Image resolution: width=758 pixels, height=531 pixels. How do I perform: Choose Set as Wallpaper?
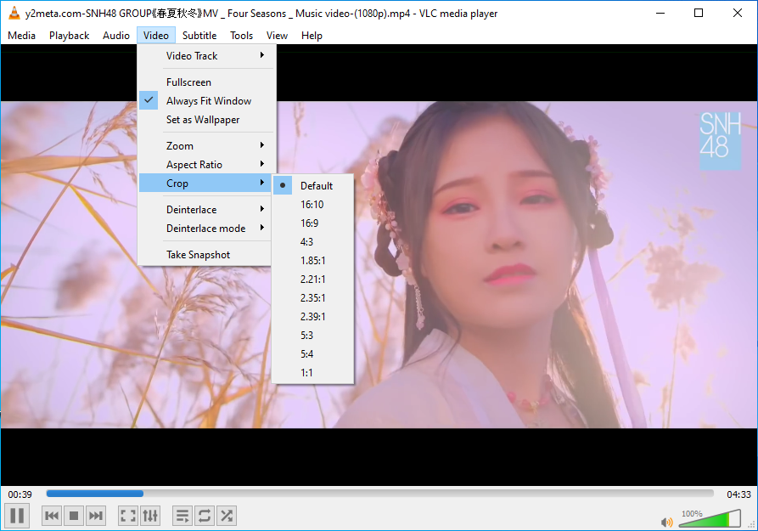(x=203, y=120)
